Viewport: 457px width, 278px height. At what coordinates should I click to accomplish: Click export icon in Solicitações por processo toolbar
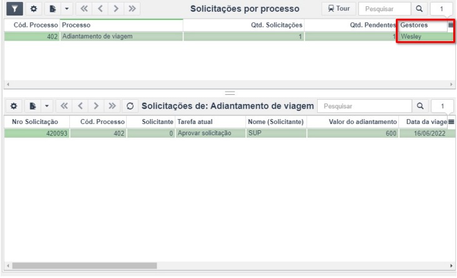(52, 9)
